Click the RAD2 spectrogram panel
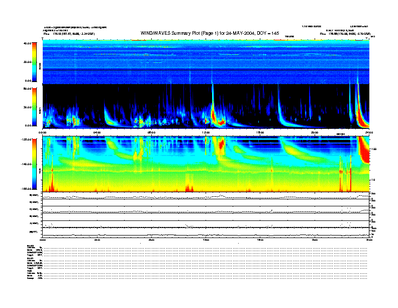The image size is (398, 308). pyautogui.click(x=206, y=61)
